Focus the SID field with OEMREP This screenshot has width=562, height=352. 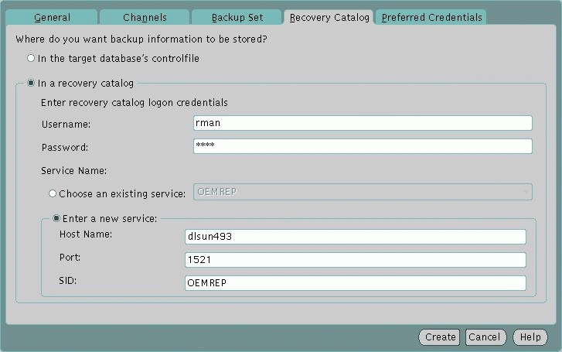(x=356, y=283)
